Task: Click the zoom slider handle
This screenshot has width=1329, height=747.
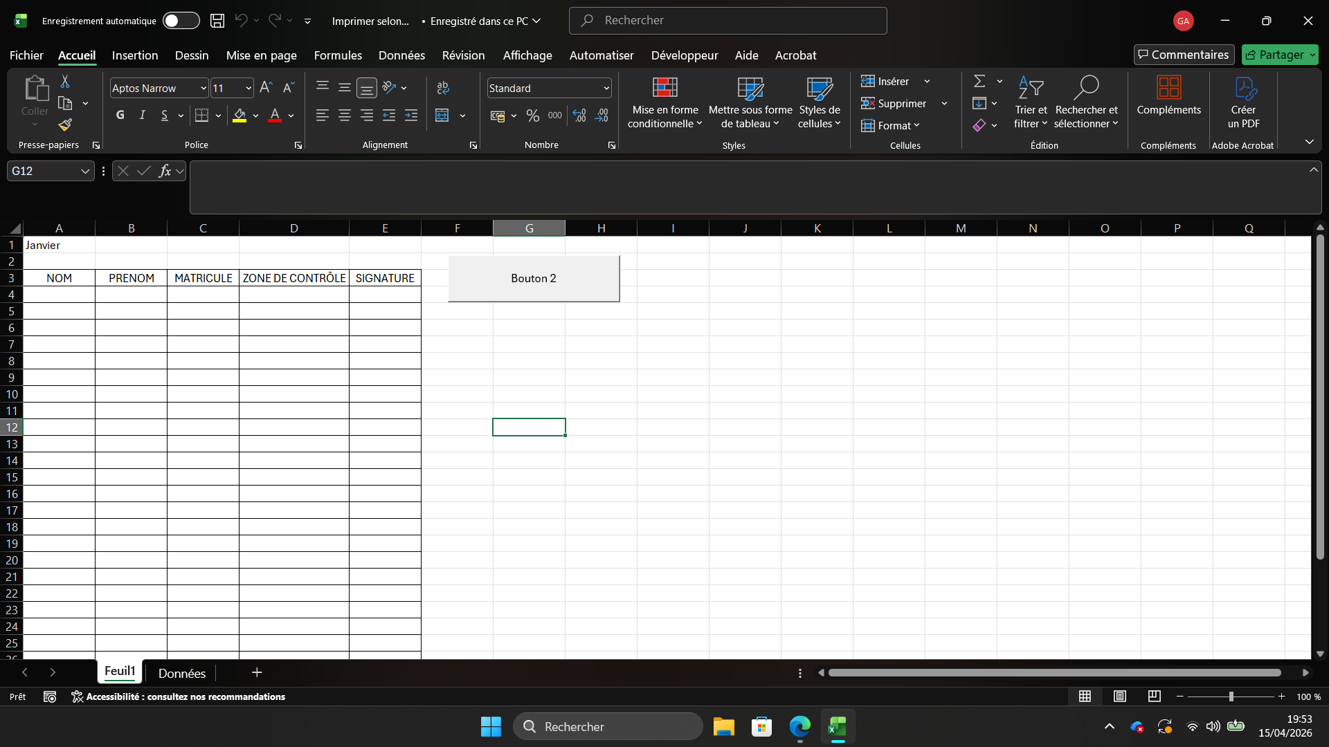Action: click(x=1231, y=697)
